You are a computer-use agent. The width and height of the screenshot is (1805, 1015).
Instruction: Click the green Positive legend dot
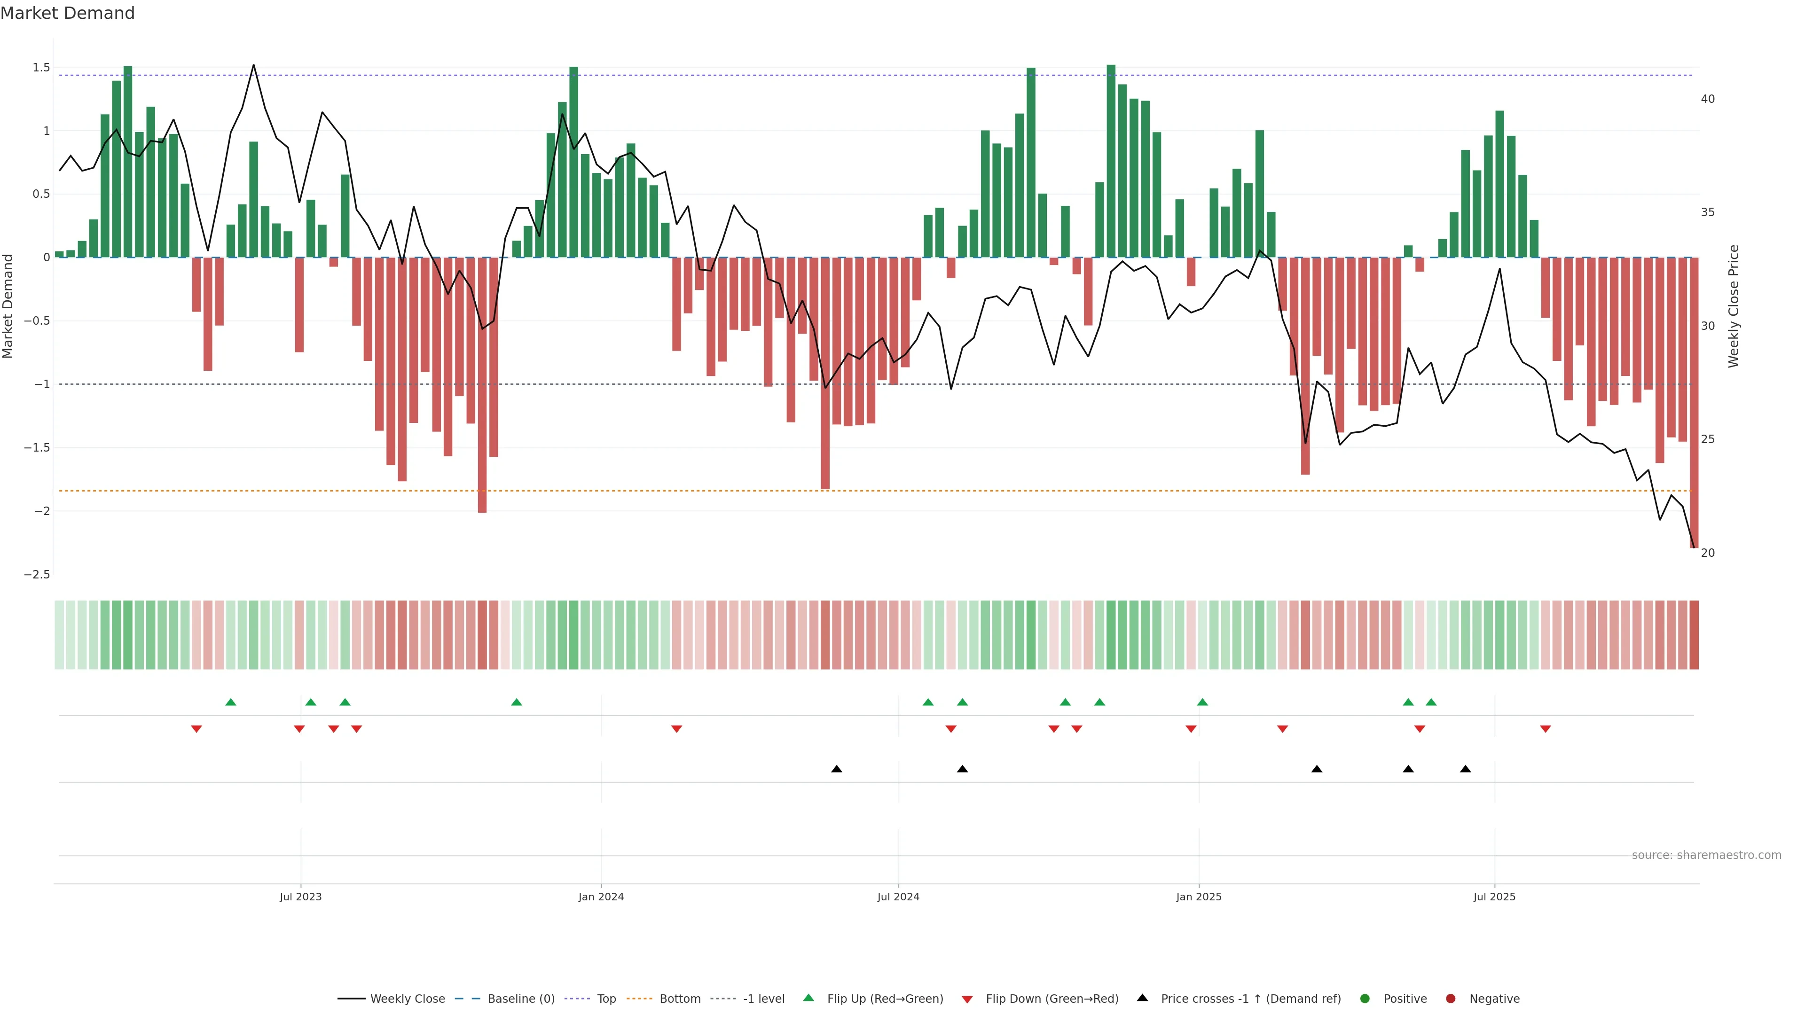point(1364,998)
